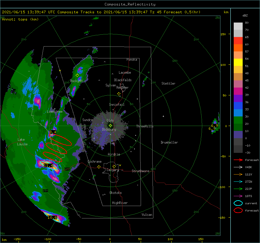
Task: Click the Lake Louise label
Action: (x=22, y=142)
